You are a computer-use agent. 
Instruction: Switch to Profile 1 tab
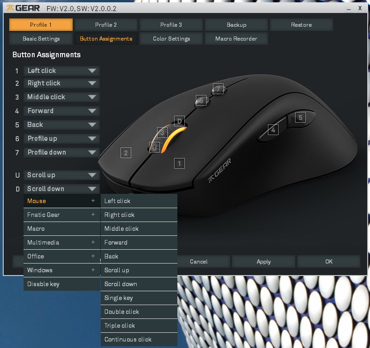pos(41,25)
